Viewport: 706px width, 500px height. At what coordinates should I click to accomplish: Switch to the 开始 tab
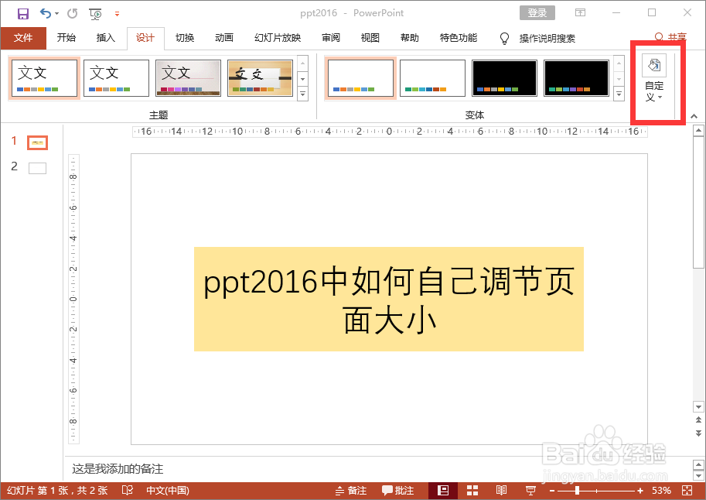[x=67, y=38]
